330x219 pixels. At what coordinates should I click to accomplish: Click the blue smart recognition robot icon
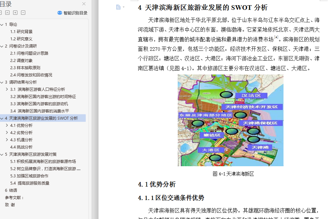coord(60,13)
